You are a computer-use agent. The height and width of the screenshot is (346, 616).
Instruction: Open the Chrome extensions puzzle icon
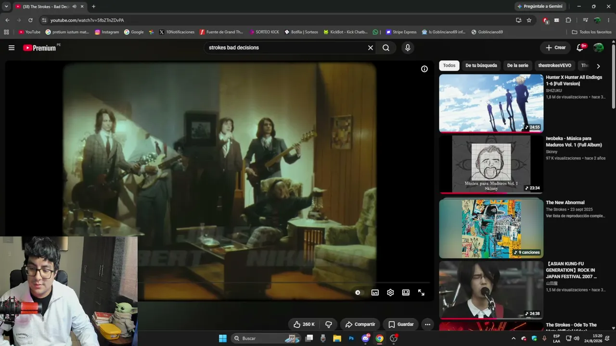point(568,20)
